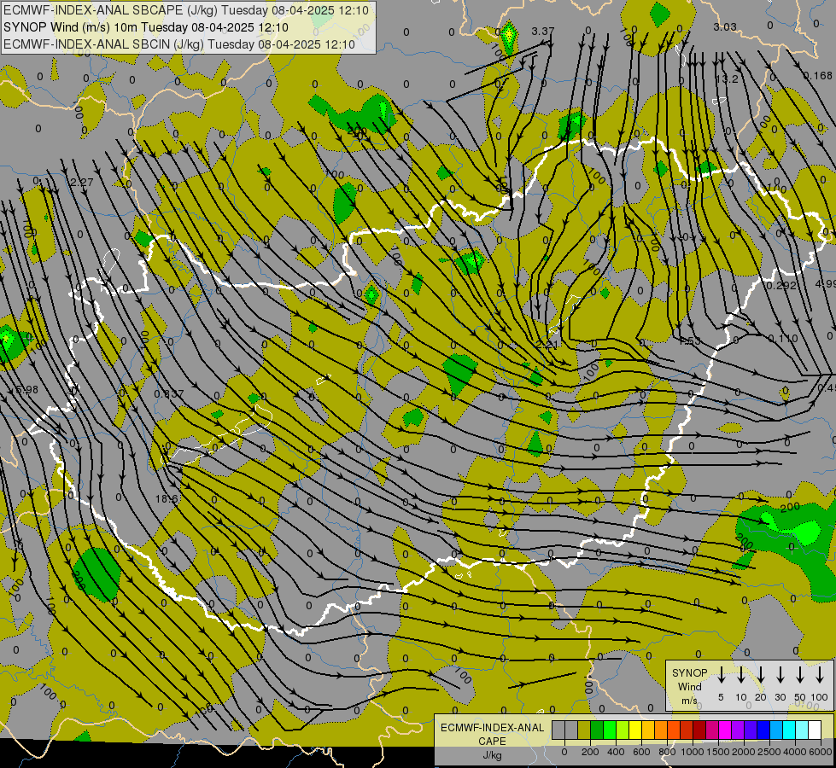Click the 6000 tick label on CAPE legend
This screenshot has height=768, width=836.
[x=821, y=752]
